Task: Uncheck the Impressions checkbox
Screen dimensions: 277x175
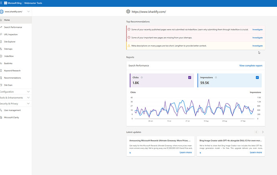Action: point(257,77)
